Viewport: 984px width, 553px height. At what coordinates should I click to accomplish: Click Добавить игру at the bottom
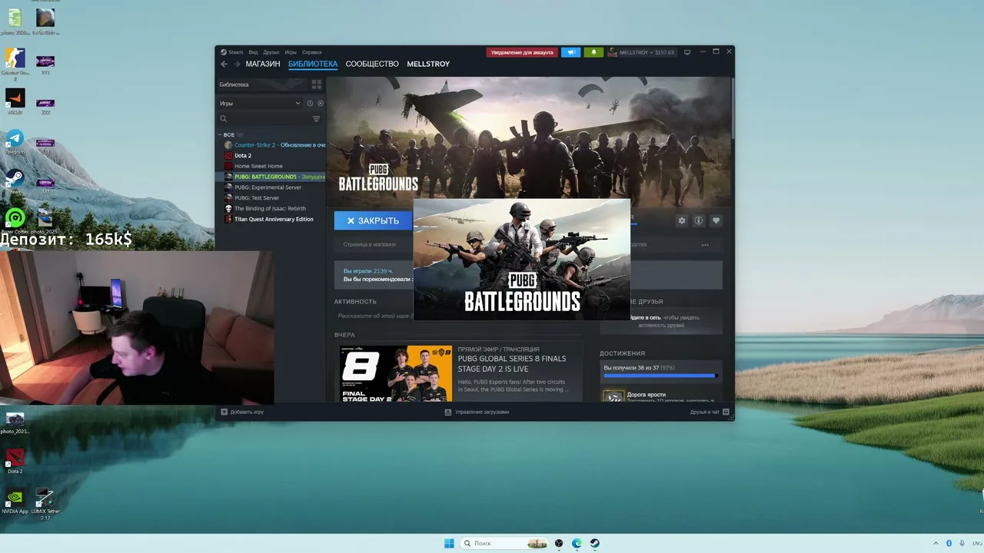point(242,412)
